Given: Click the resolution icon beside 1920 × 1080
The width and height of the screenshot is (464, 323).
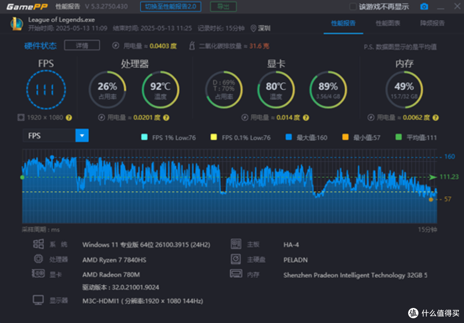Looking at the screenshot, I should point(21,117).
